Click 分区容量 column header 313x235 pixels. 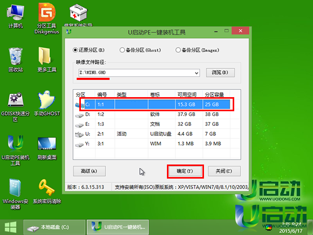[x=214, y=95]
